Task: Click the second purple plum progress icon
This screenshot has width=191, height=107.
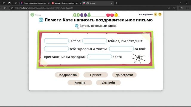Action: coord(85,15)
